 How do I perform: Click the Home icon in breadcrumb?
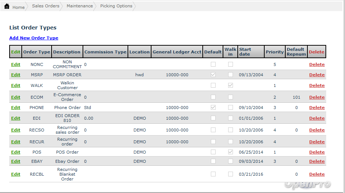7,7
